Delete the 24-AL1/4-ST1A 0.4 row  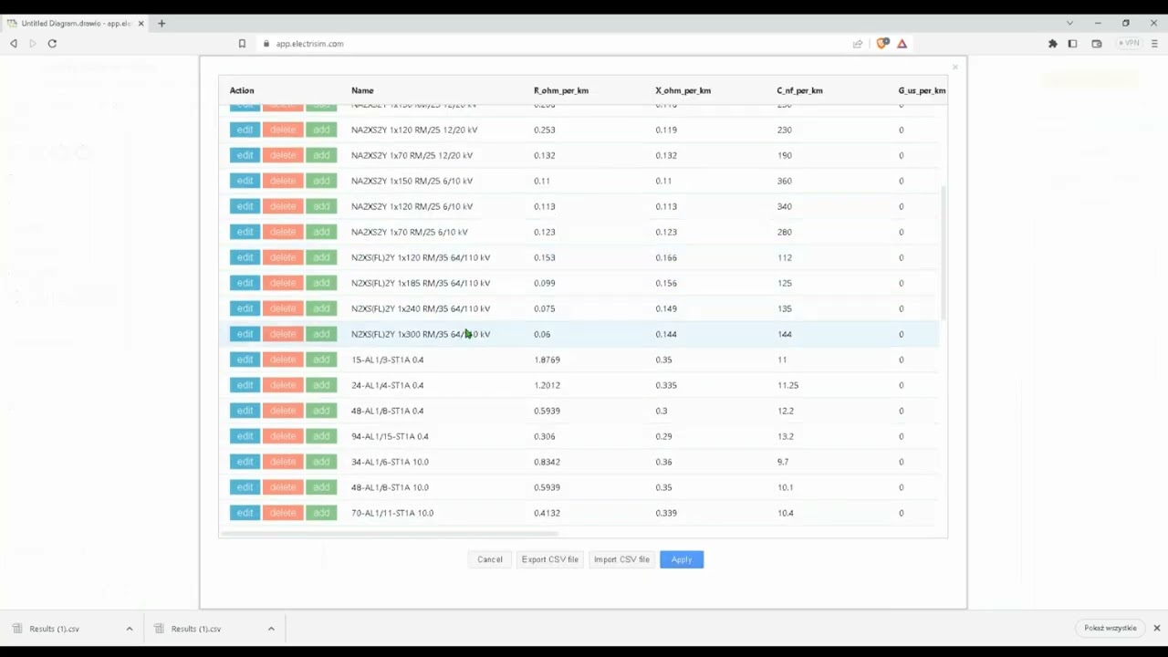click(x=283, y=385)
